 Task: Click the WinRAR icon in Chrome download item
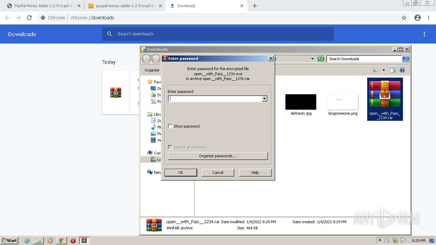point(116,92)
